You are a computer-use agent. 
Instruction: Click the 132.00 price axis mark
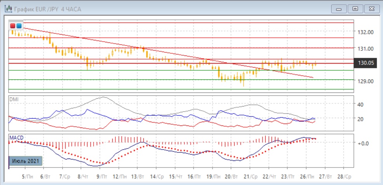[366, 32]
